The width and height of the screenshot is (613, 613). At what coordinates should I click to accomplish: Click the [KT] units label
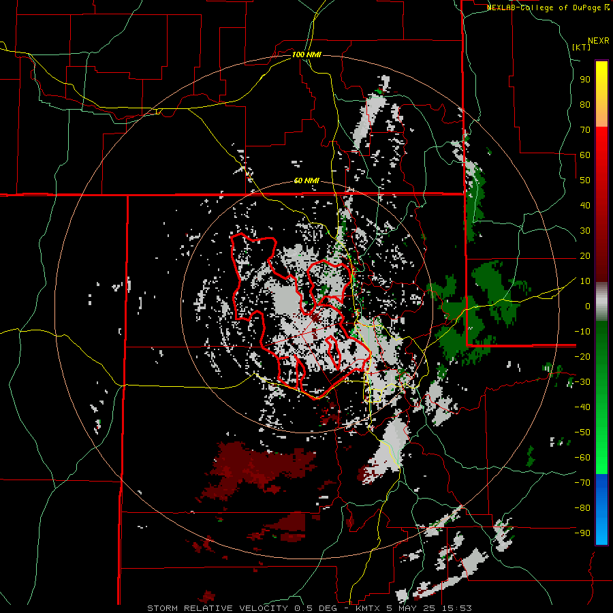click(582, 47)
